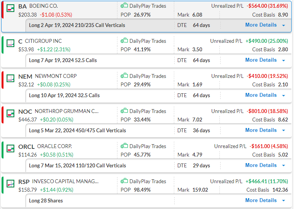Click Newmont Cost Basis 2.10
This screenshot has height=209, width=294.
pos(283,84)
